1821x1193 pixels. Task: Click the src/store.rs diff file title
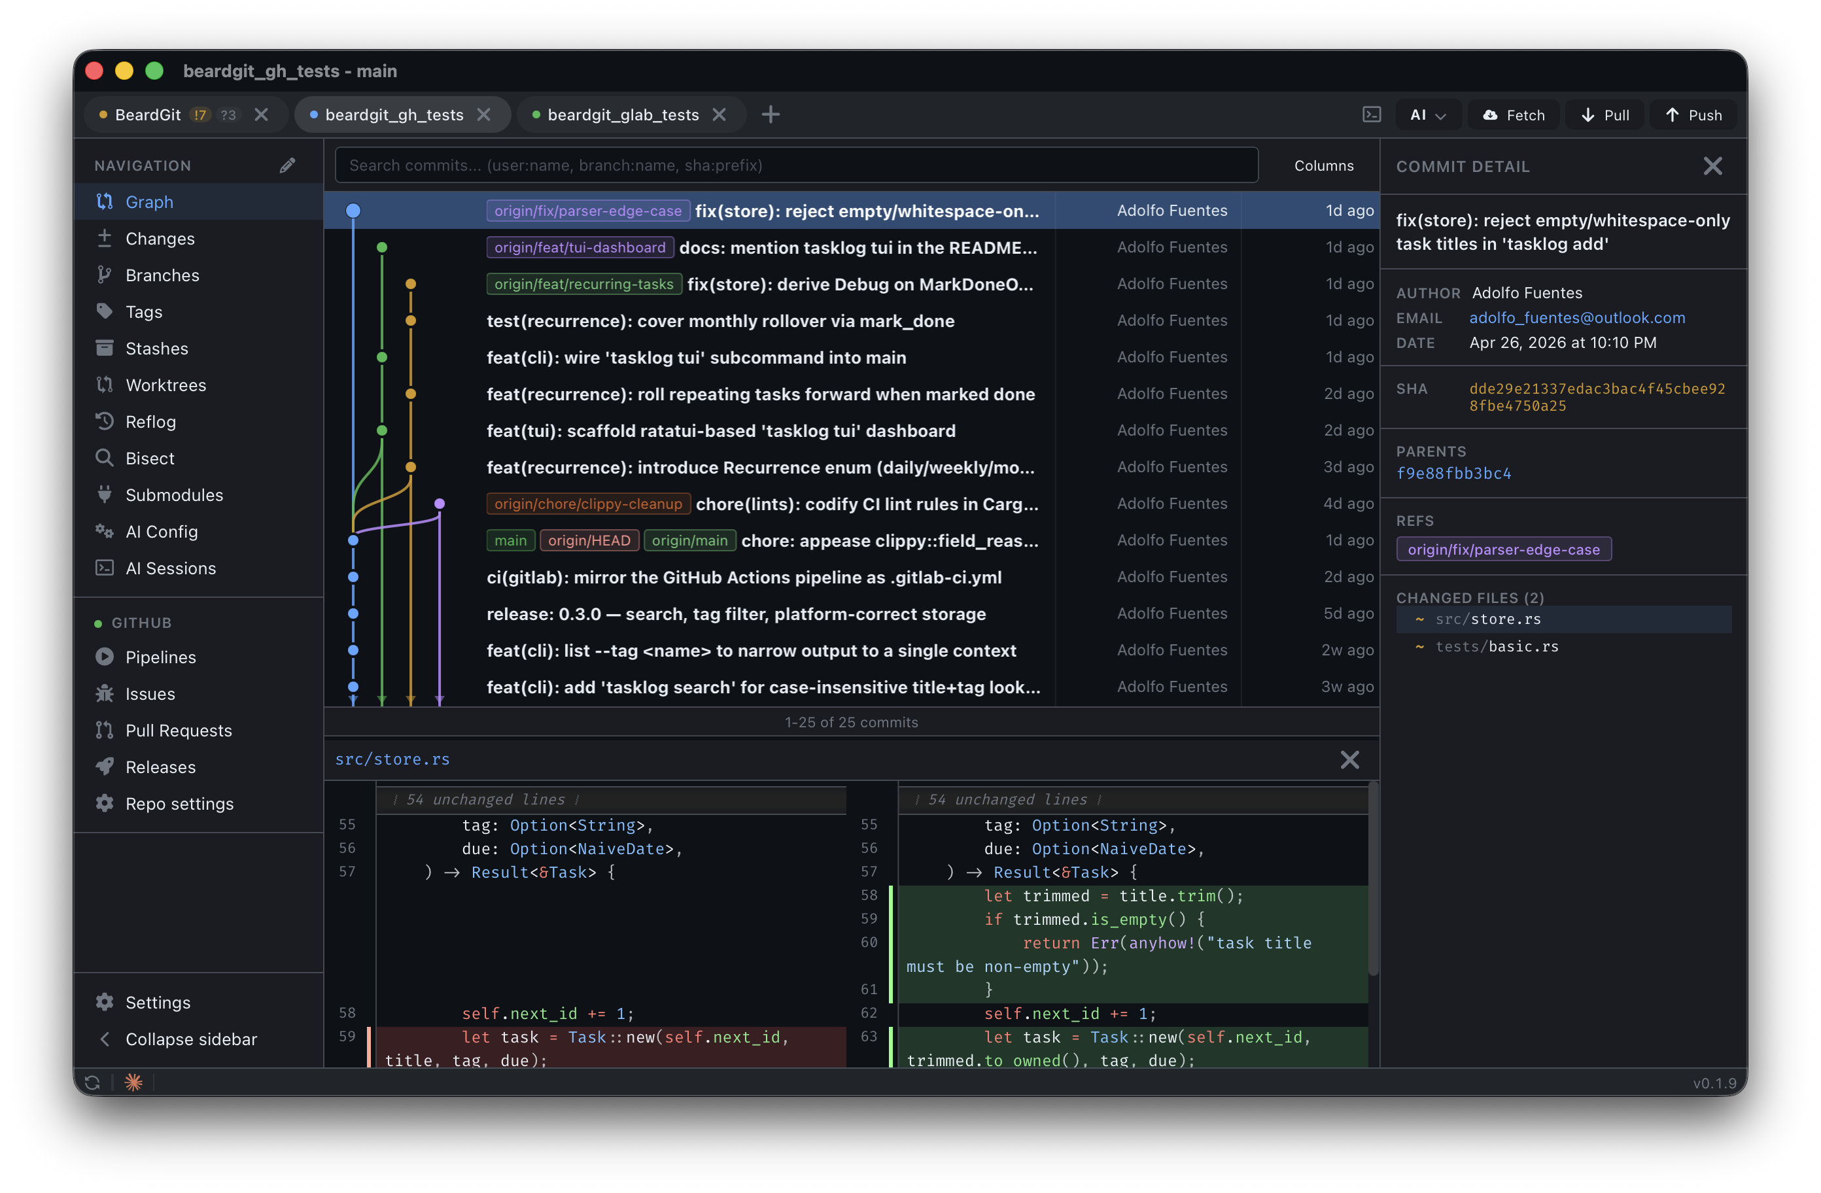392,760
